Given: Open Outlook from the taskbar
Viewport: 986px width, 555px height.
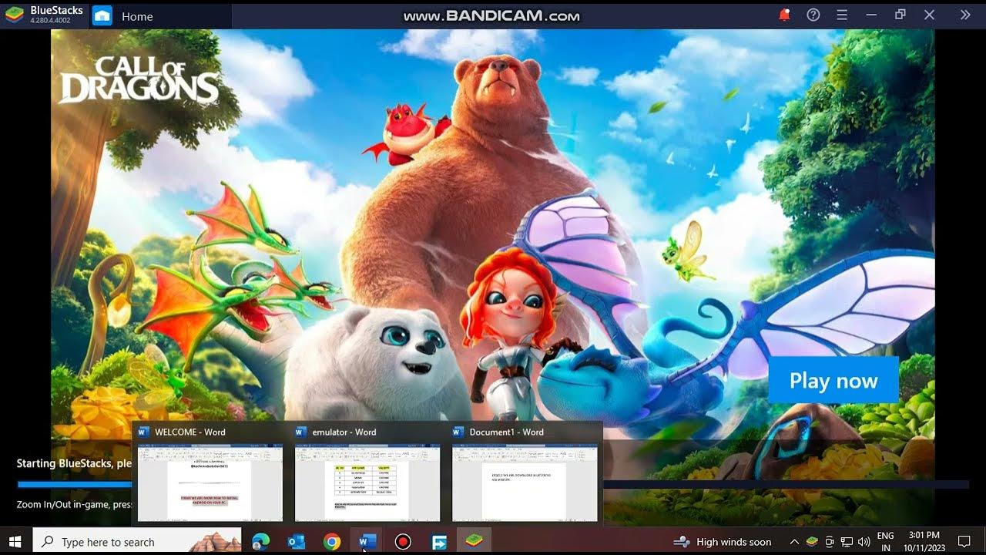Looking at the screenshot, I should [x=296, y=542].
